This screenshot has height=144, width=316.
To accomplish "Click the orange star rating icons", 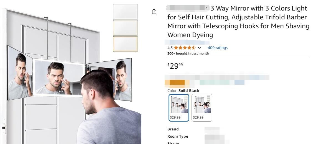I will point(185,48).
